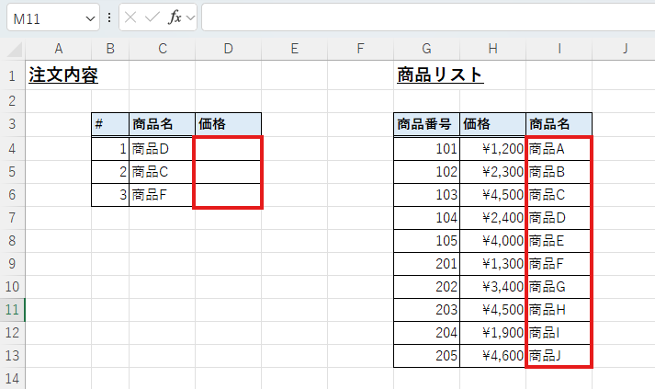Screen dimensions: 655x389
Task: Click the Cancel (X) formula bar icon
Action: coord(132,18)
